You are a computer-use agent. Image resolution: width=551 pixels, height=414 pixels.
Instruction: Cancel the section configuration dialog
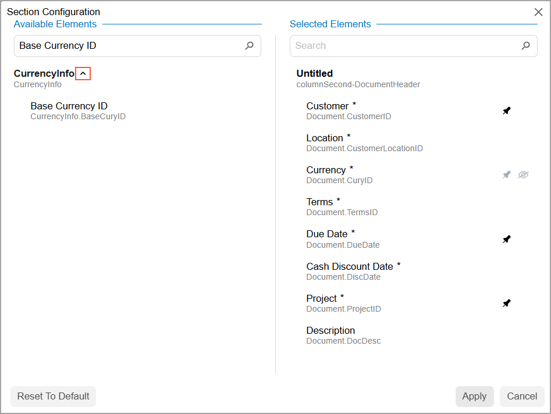tap(522, 396)
